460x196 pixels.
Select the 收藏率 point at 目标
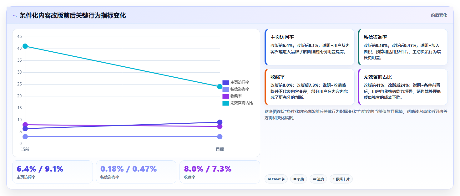(220, 126)
